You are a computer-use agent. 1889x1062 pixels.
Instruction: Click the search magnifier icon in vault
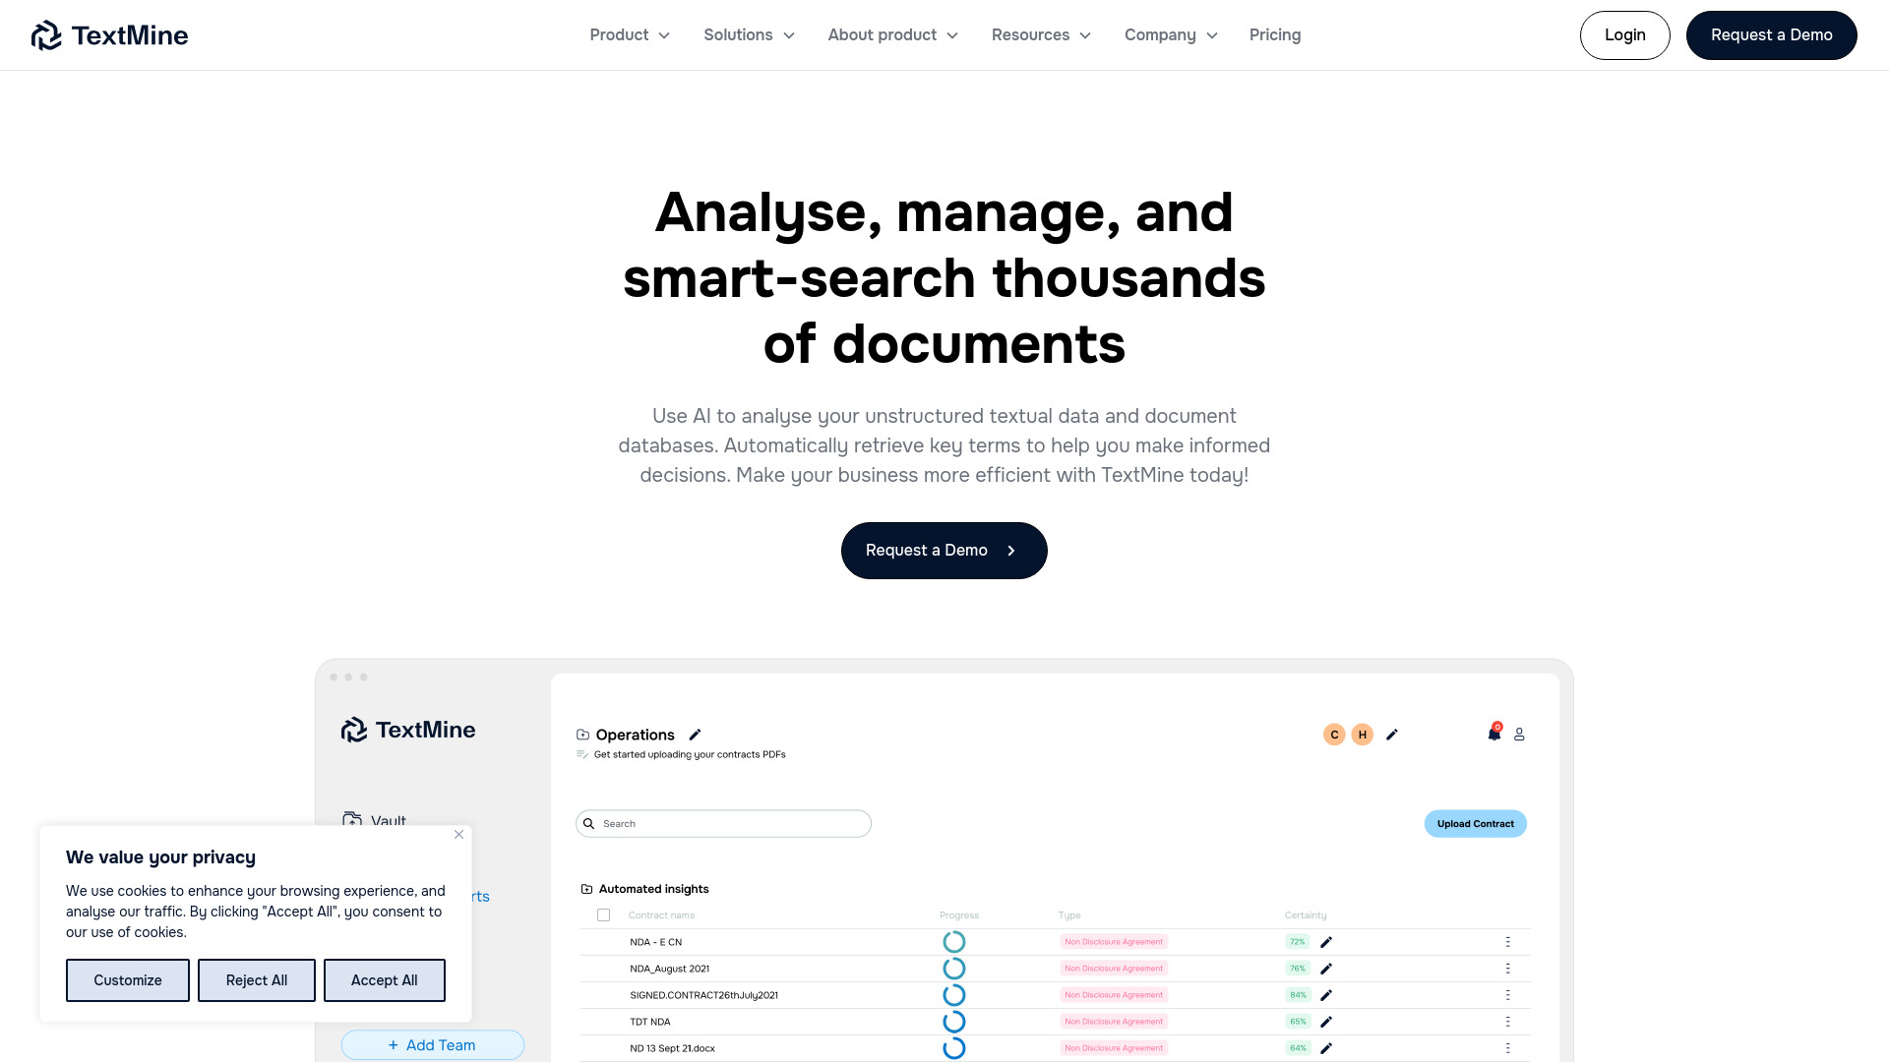(590, 823)
